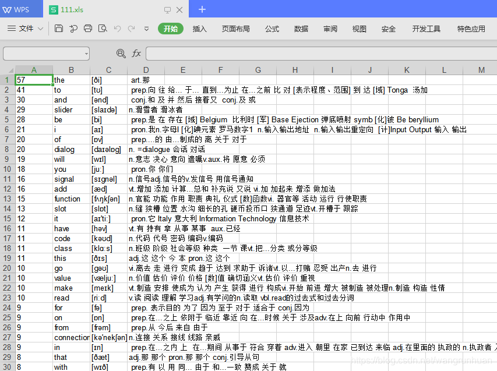
Task: Click cell with word 'with'
Action: (71, 367)
